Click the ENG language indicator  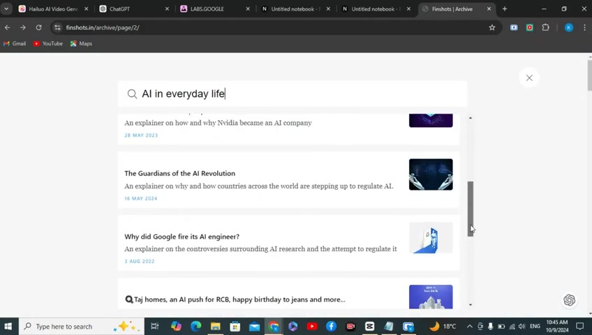click(535, 327)
